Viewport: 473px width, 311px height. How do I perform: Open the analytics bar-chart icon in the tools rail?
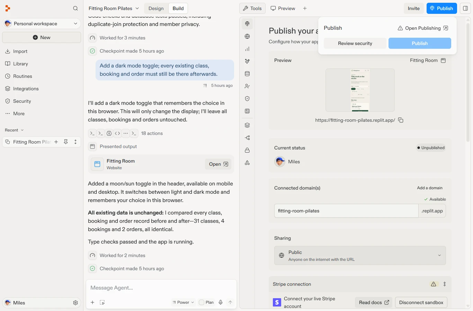point(247,49)
